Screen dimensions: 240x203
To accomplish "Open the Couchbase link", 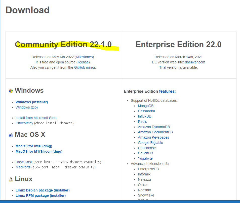I will click(147, 148).
